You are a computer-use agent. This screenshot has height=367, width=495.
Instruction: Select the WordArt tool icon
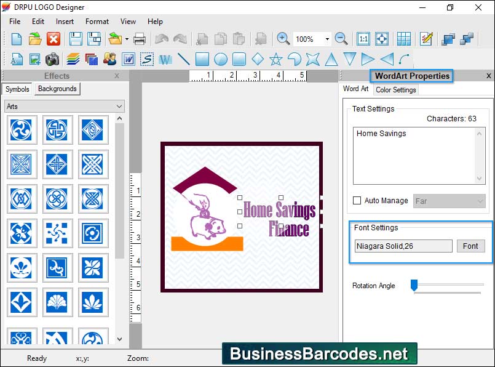tap(165, 59)
